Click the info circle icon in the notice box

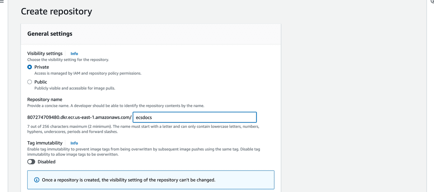point(37,180)
